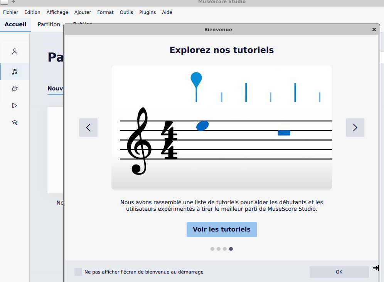384x282 pixels.
Task: Open the audio play triangle sidebar icon
Action: coord(15,106)
